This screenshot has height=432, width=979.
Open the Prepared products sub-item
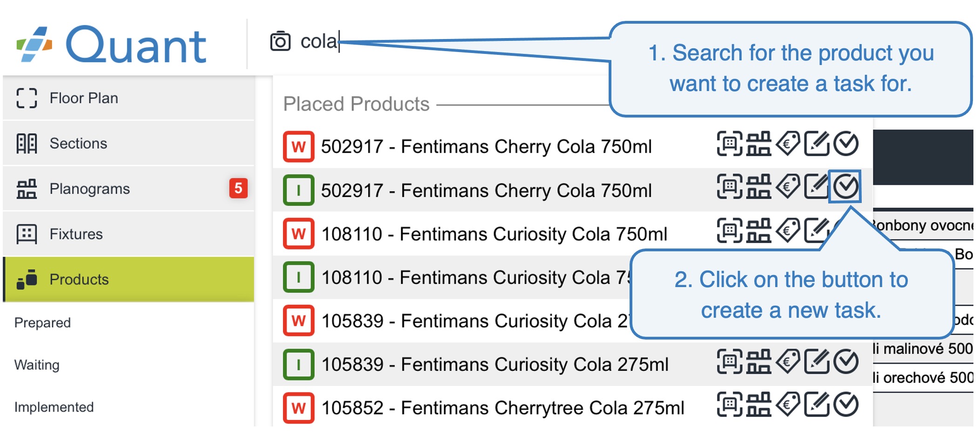[42, 322]
